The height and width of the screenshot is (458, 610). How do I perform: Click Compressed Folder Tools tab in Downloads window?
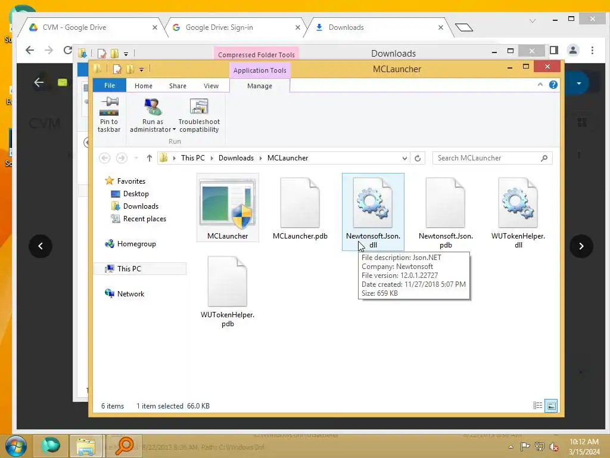(x=256, y=54)
